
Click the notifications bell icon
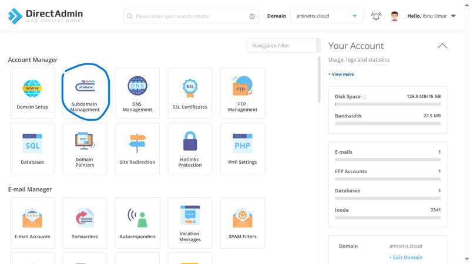[376, 16]
